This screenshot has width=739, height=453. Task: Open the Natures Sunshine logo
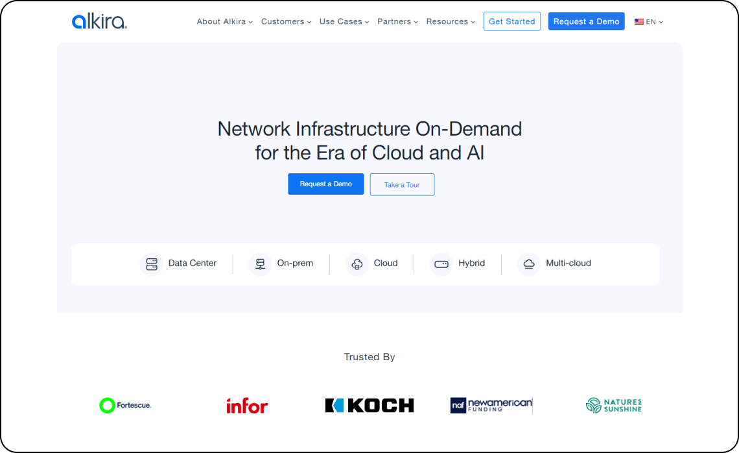(x=614, y=406)
